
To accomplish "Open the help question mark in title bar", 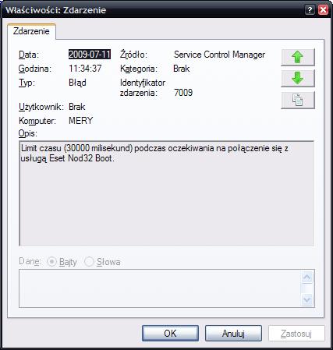I will click(x=310, y=10).
